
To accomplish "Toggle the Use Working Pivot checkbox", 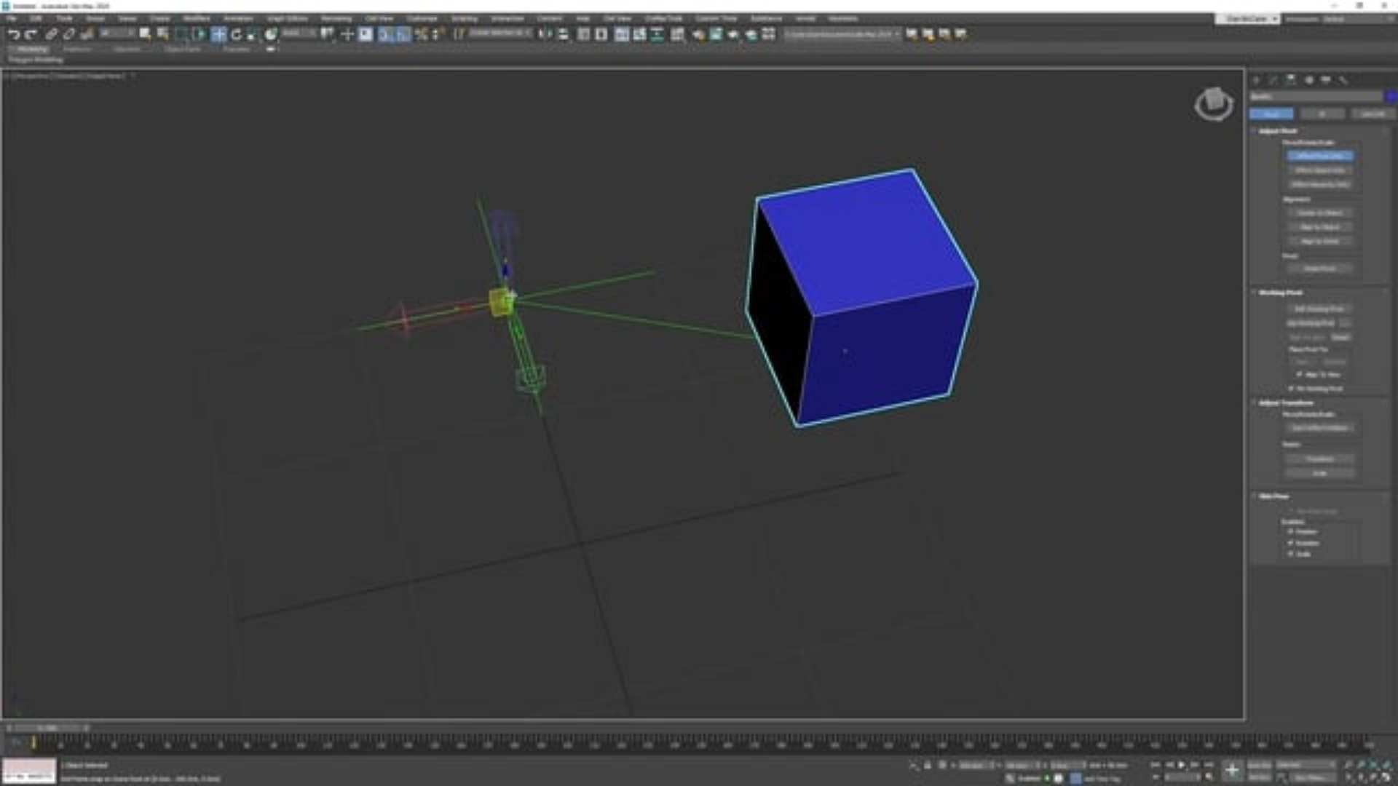I will [1291, 389].
